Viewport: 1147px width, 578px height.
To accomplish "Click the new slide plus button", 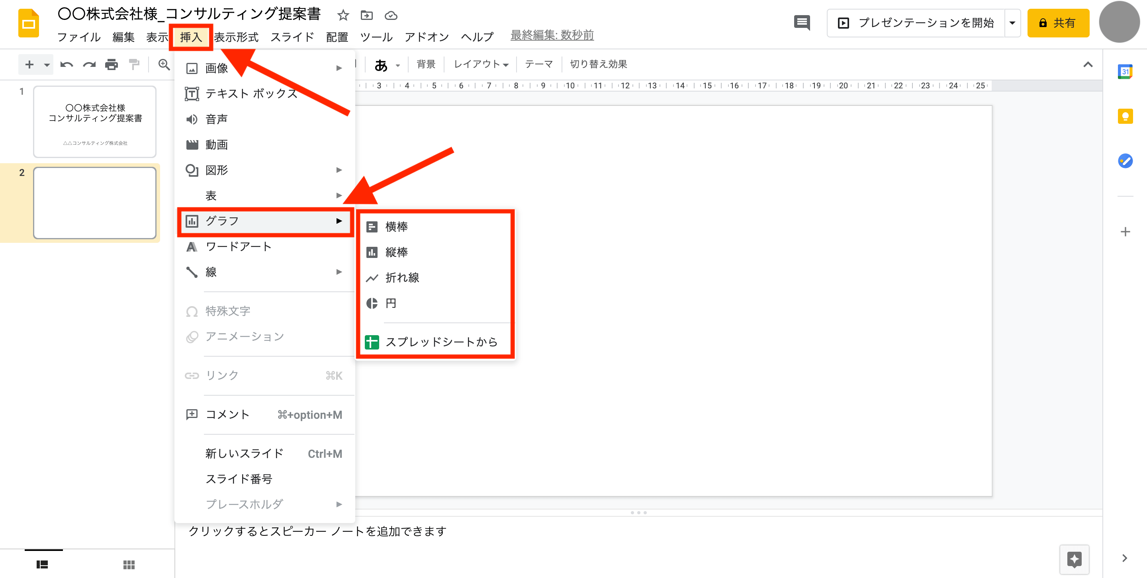I will point(29,64).
